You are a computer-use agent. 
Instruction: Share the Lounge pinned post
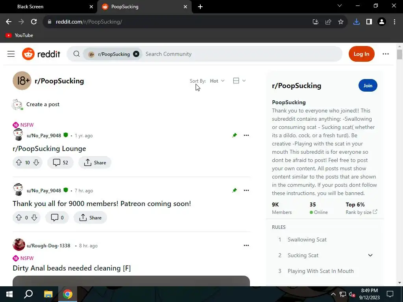click(x=95, y=162)
